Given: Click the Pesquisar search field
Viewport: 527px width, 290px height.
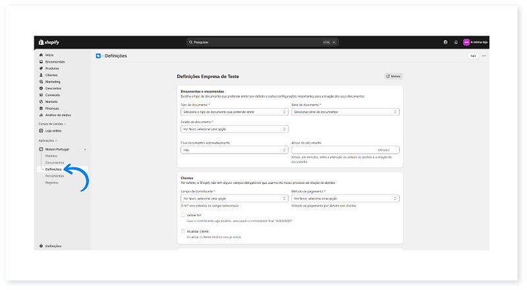Looking at the screenshot, I should (x=263, y=42).
